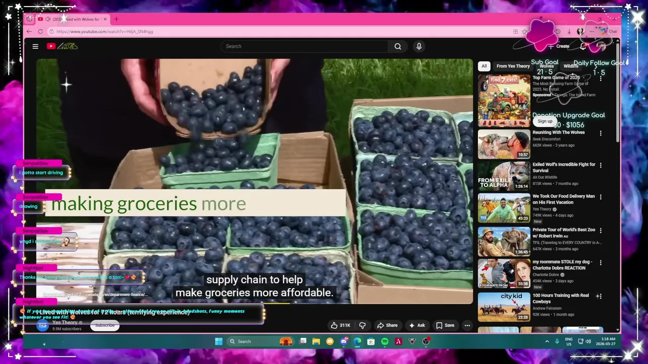Click Sign up on sponsored ad
Image resolution: width=648 pixels, height=364 pixels.
[x=545, y=121]
